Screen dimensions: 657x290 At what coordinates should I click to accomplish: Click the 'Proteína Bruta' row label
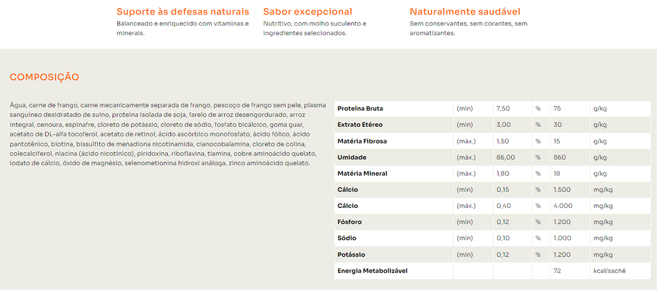(360, 108)
